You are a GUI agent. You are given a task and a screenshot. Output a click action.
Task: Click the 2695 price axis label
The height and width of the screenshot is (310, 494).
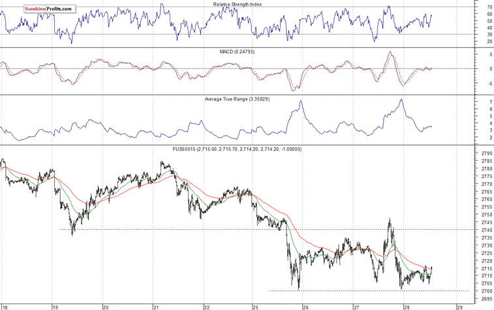click(487, 299)
